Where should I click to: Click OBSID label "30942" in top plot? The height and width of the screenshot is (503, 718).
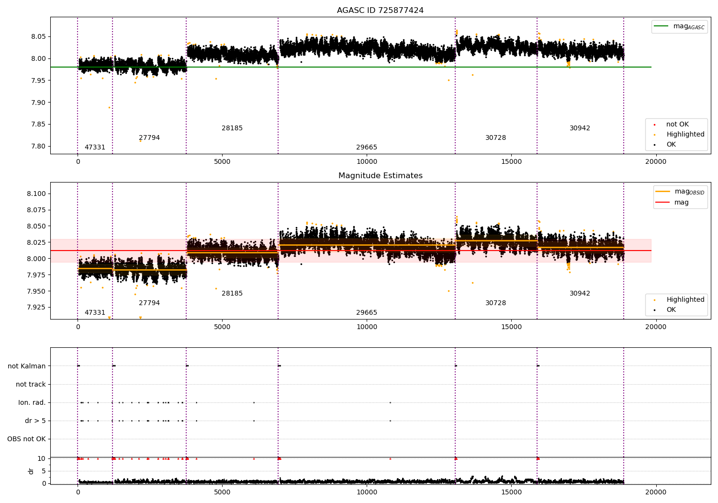pos(580,128)
